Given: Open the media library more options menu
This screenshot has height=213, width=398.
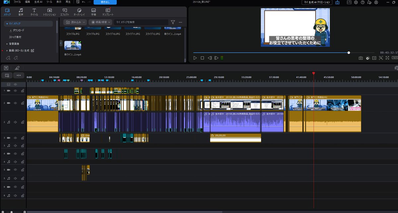Looking at the screenshot, I should pyautogui.click(x=180, y=22).
